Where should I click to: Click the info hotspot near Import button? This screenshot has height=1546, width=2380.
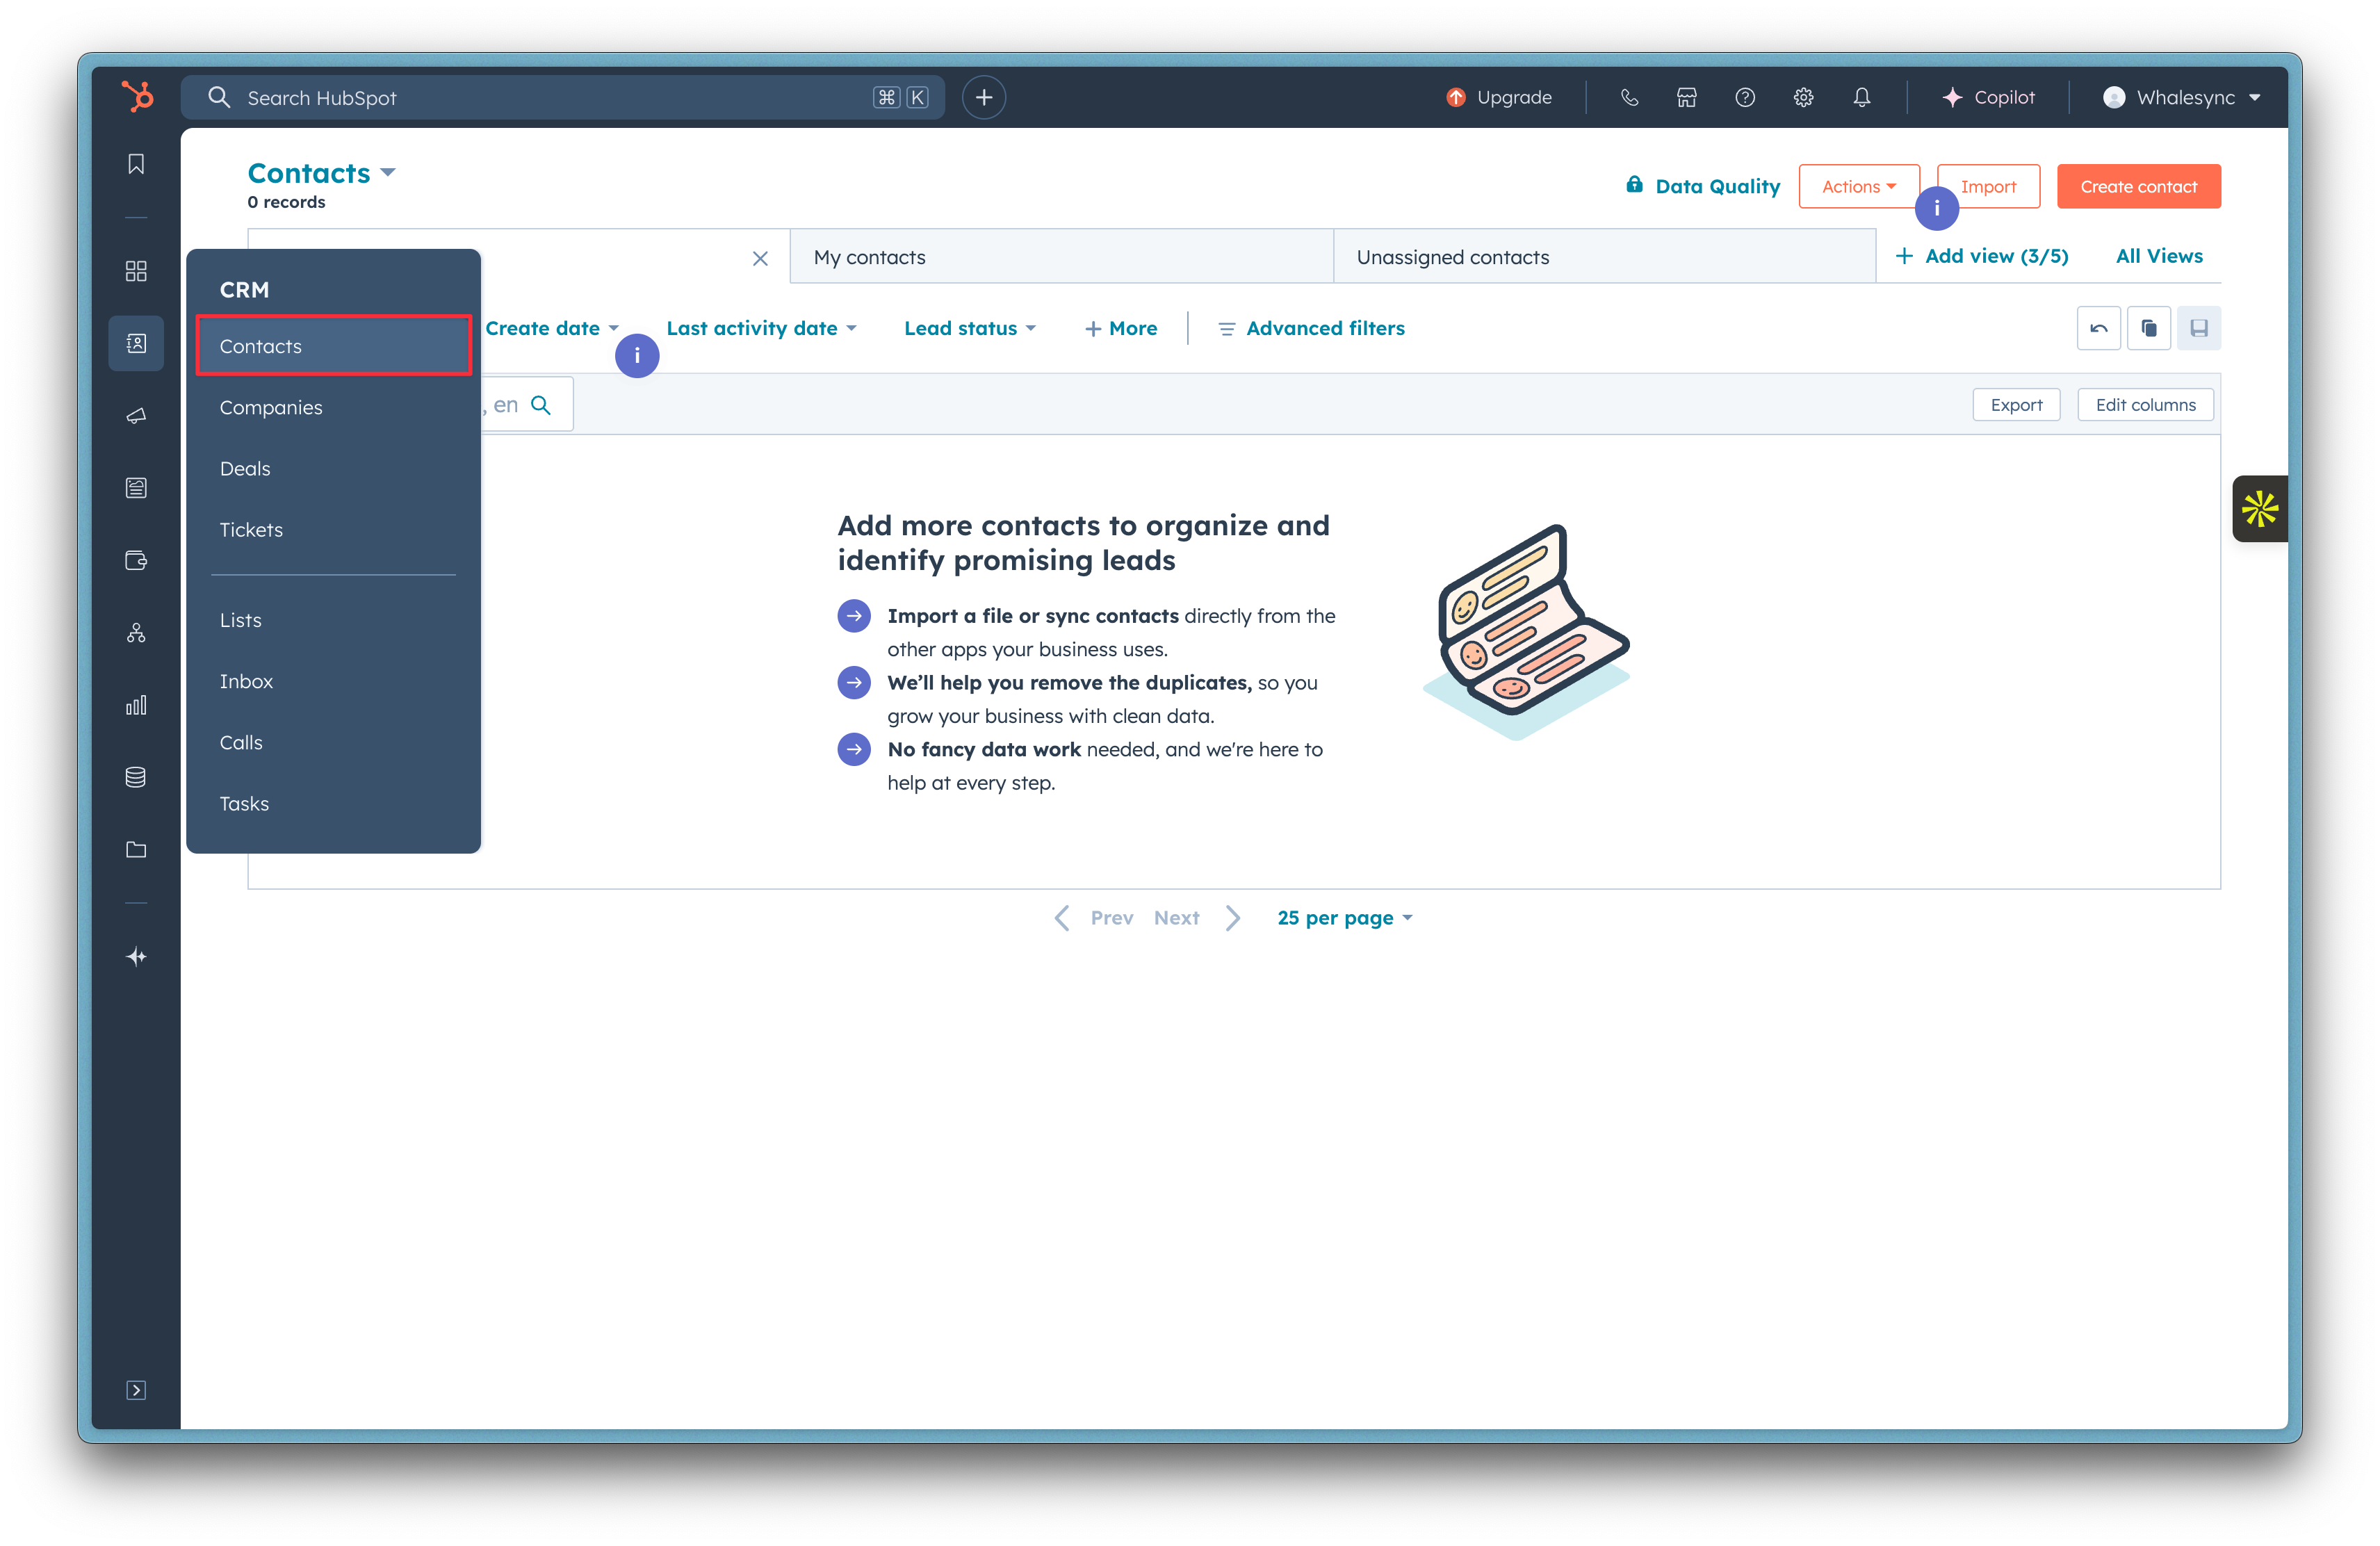click(x=1936, y=208)
